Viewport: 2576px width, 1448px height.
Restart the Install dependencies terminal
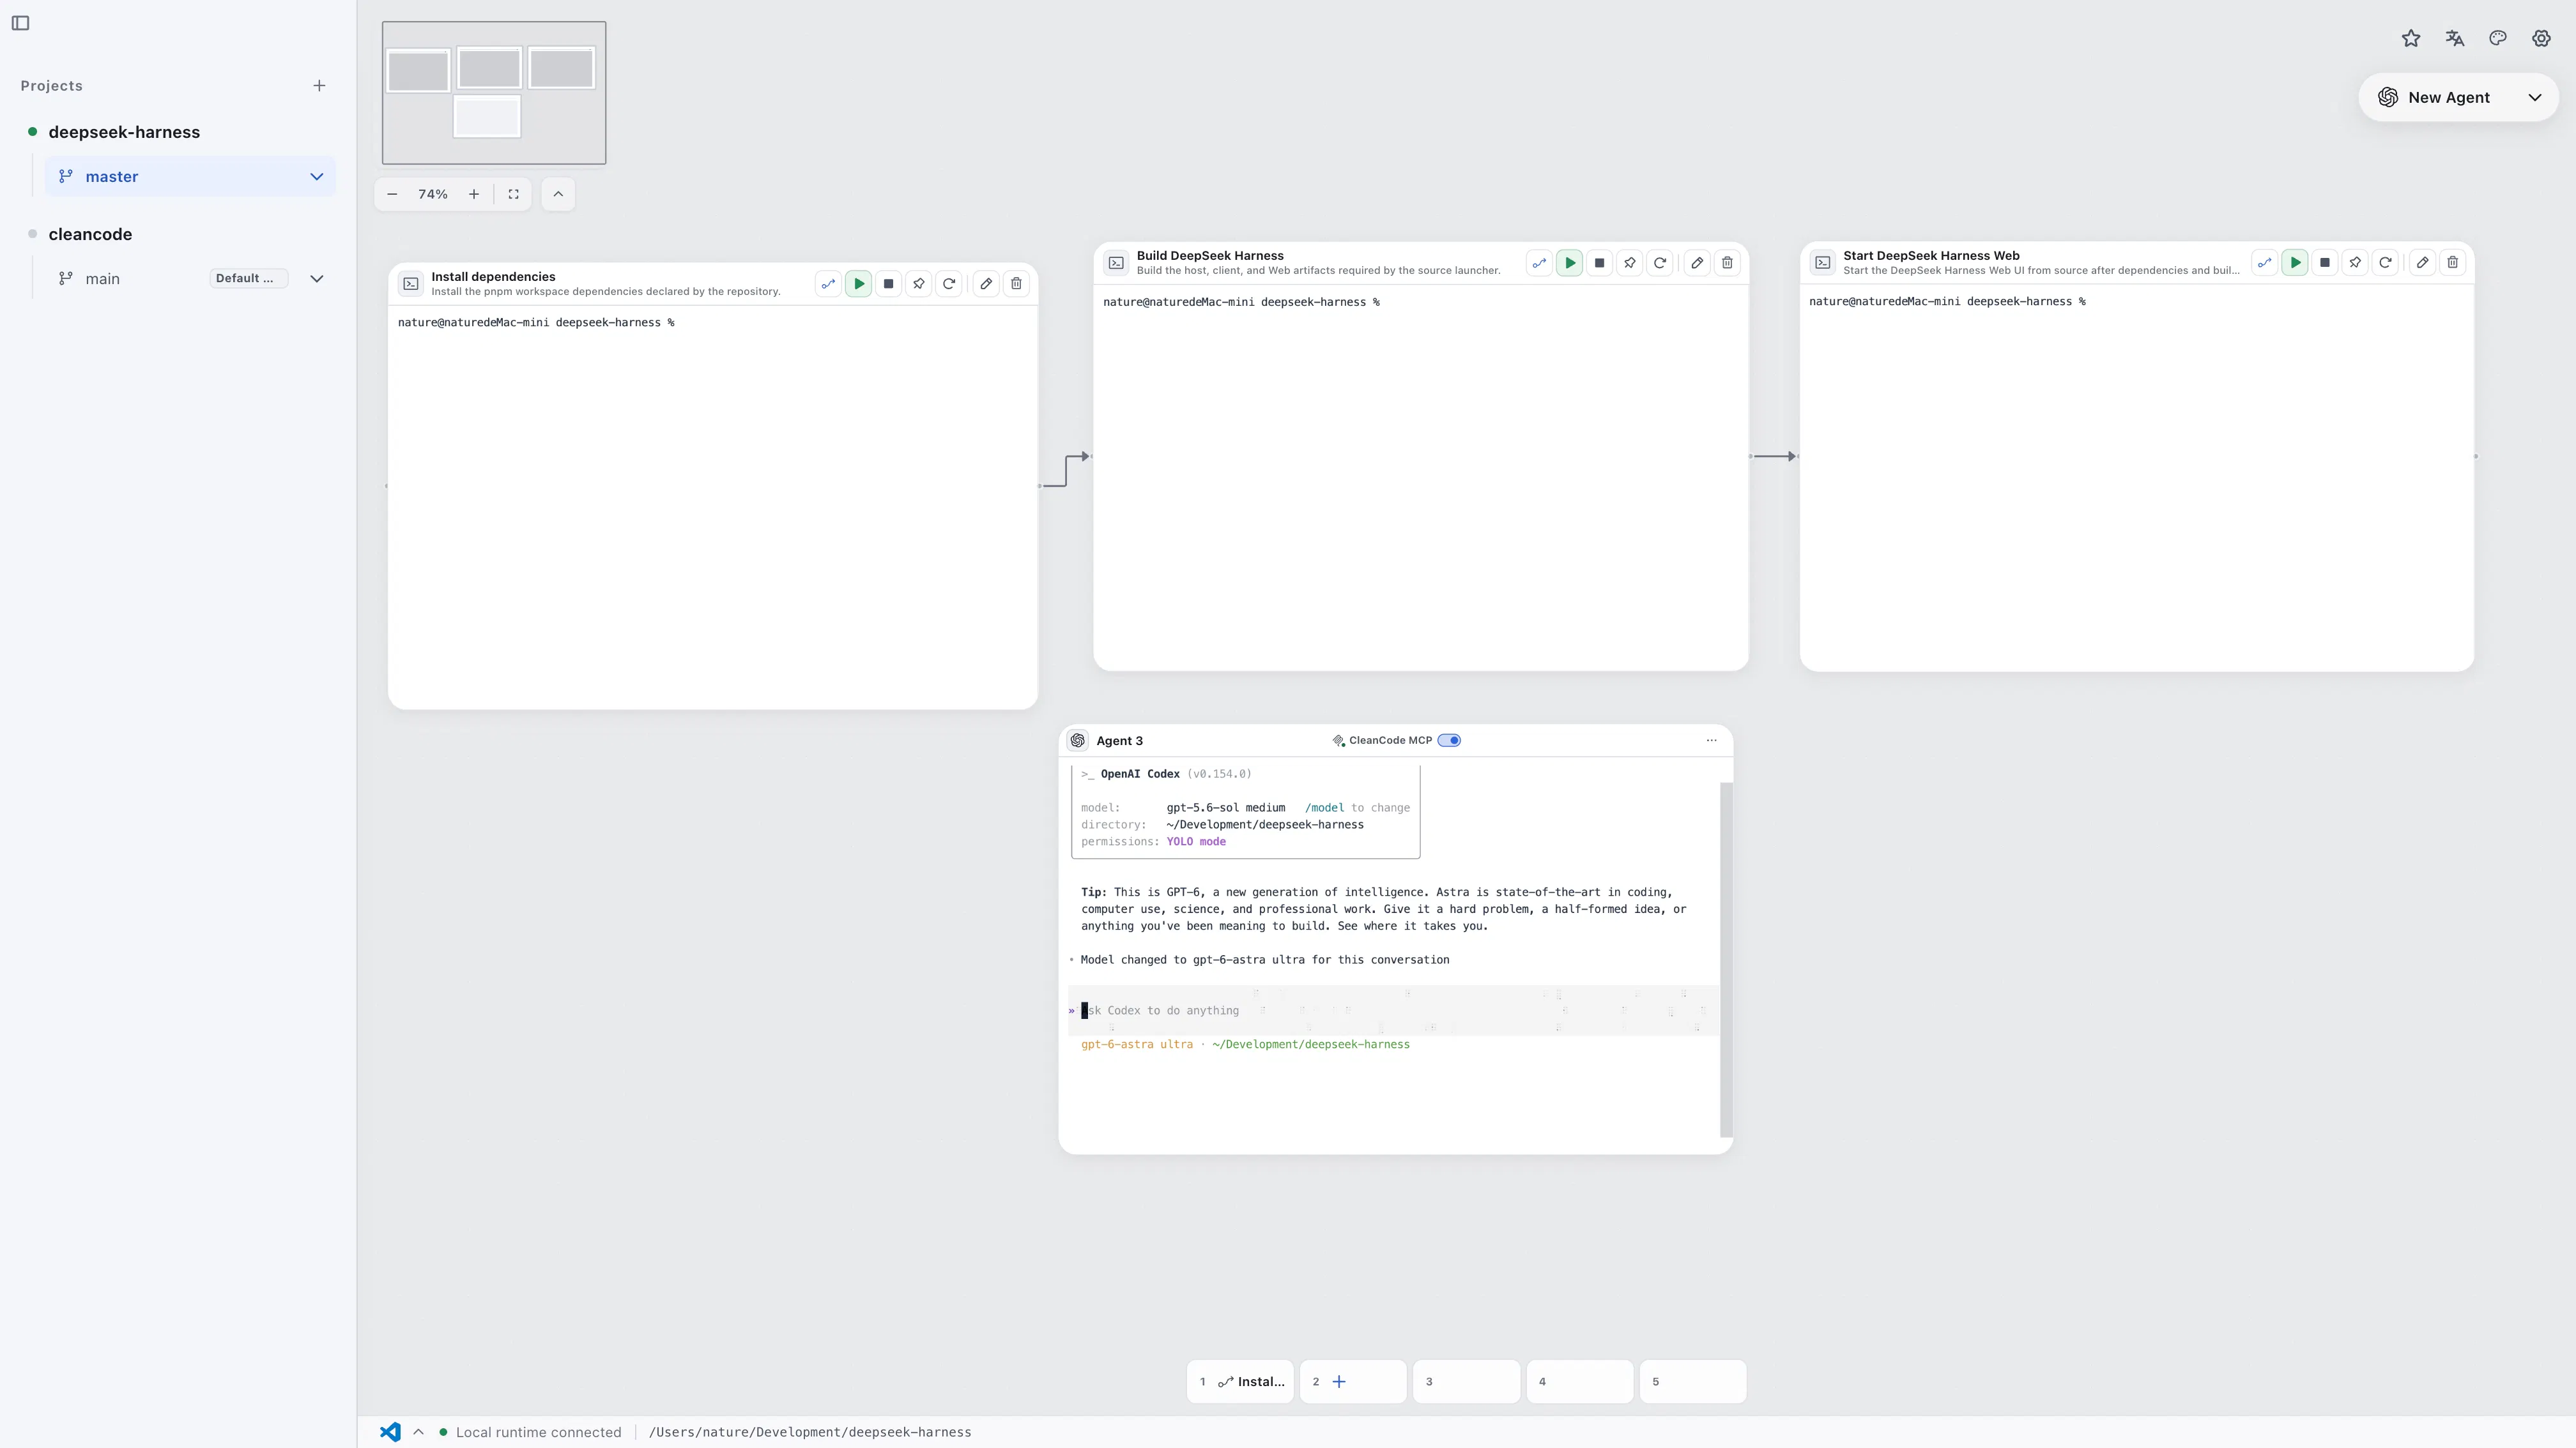pos(949,284)
